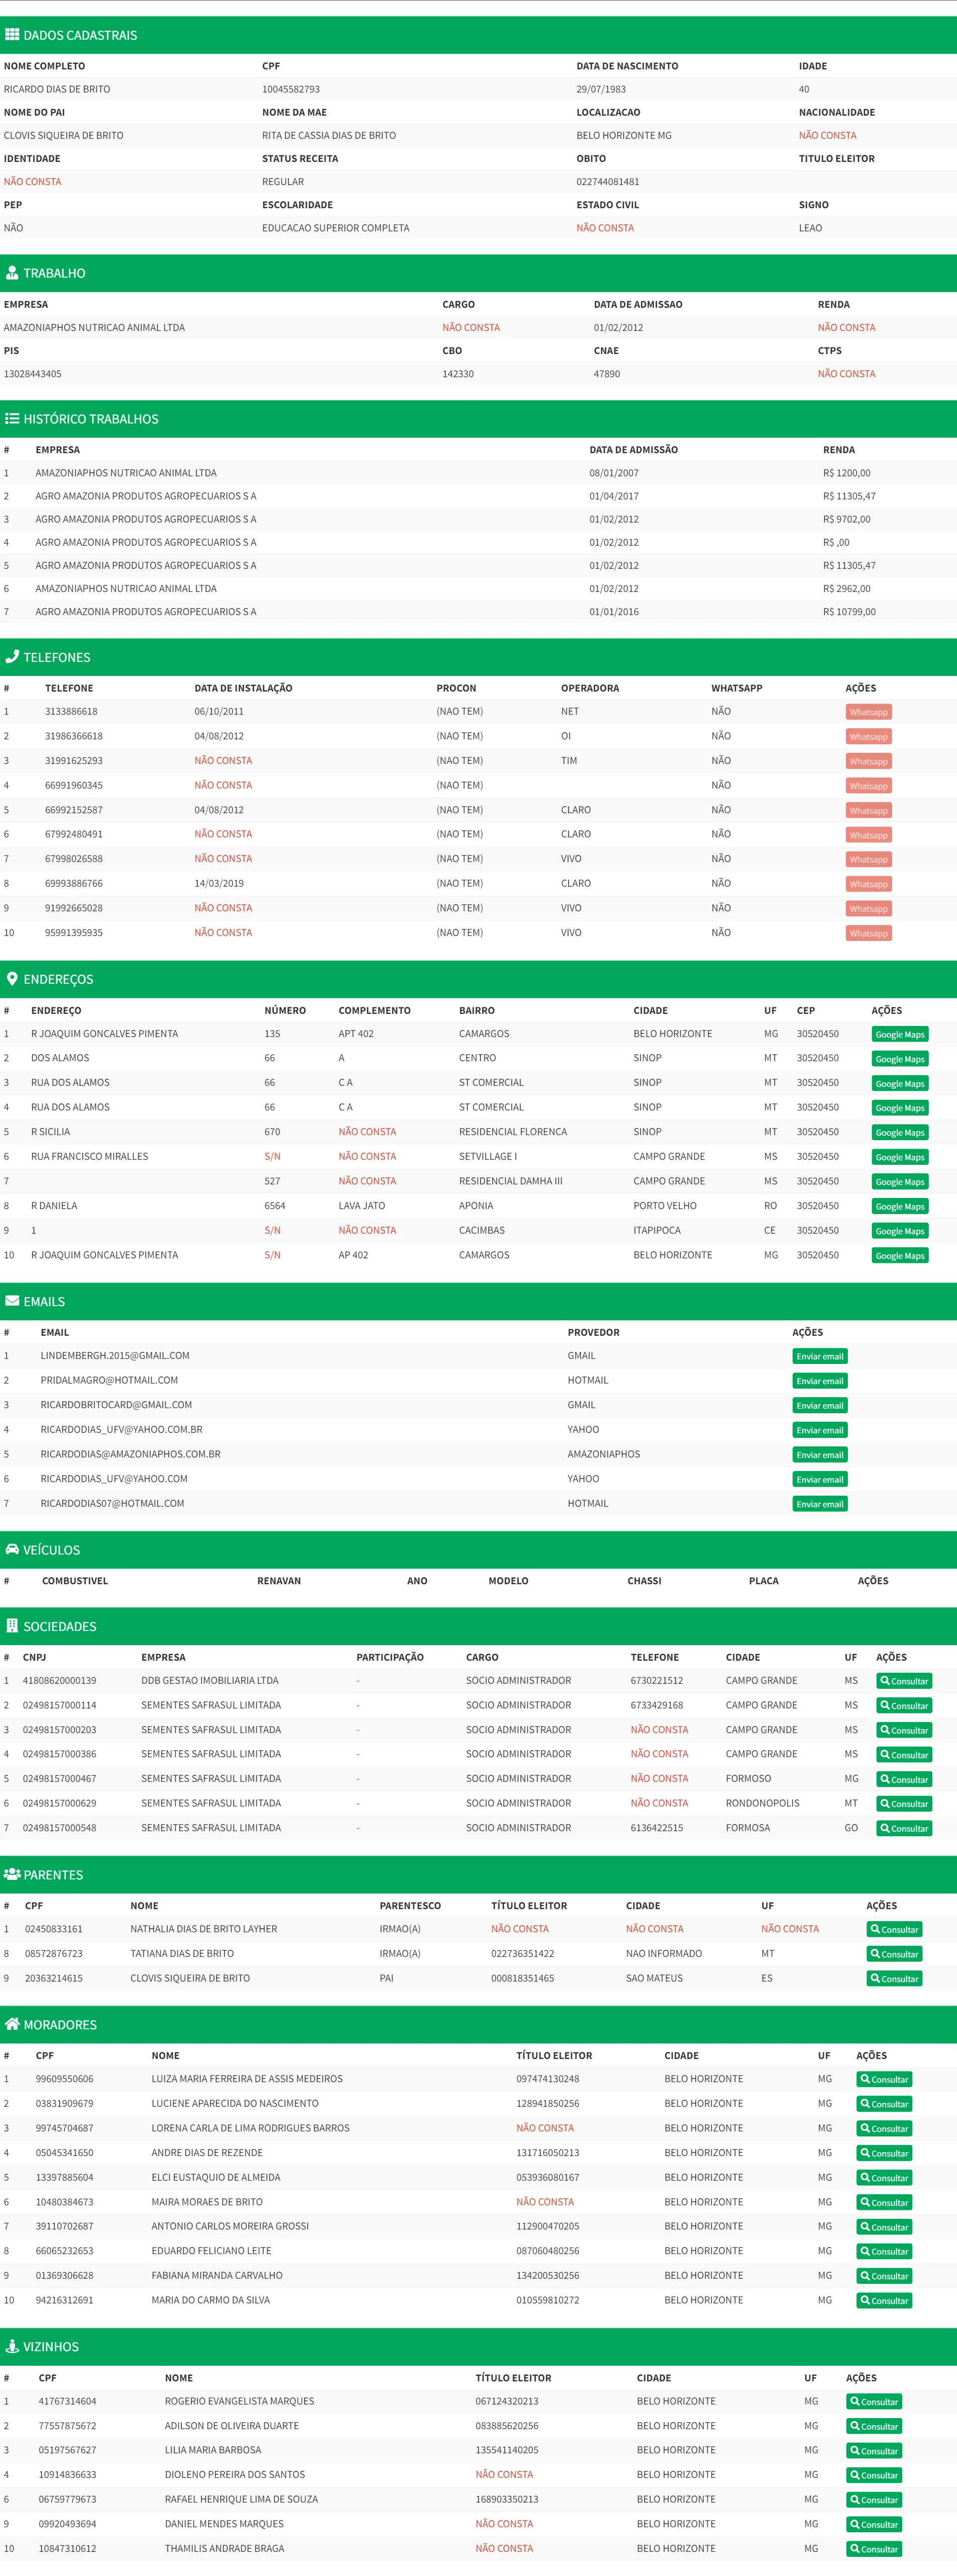Screen dimensions: 957x2576
Task: Consult resident Maria do Carmo da Silva
Action: (x=884, y=2301)
